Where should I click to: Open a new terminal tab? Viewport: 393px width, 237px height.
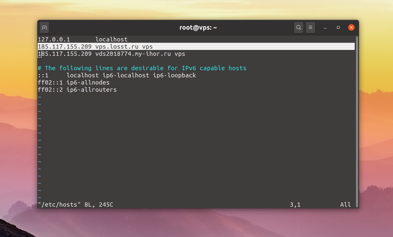point(45,28)
